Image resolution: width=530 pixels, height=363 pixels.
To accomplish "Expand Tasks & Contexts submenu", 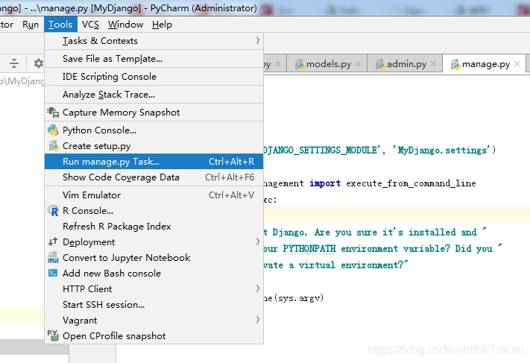I will click(154, 41).
